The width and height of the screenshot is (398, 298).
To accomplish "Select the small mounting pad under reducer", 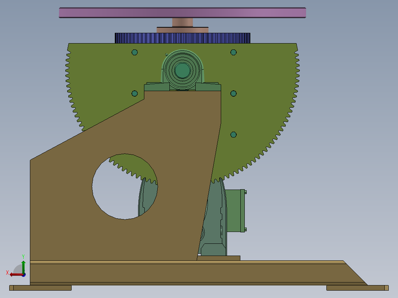I will [x=219, y=258].
